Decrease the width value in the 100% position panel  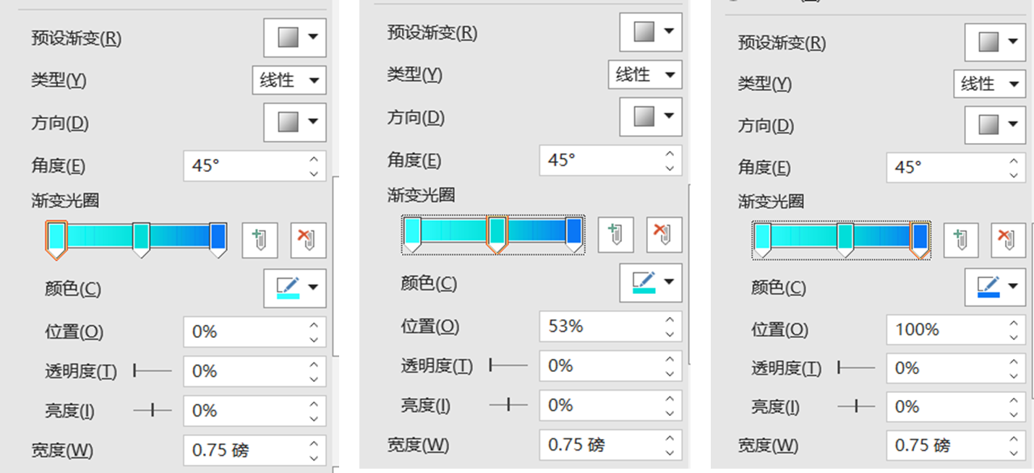(x=1014, y=452)
